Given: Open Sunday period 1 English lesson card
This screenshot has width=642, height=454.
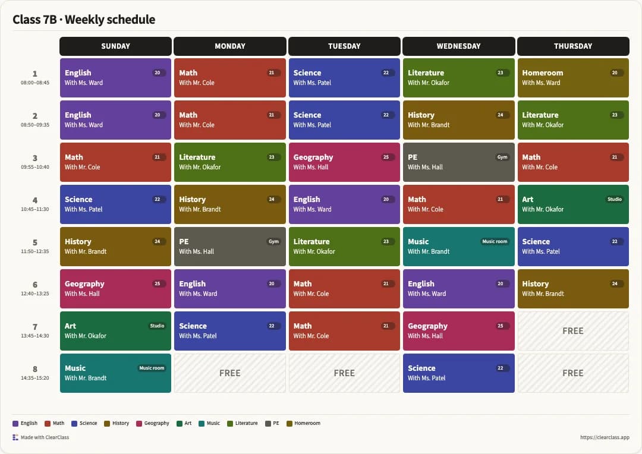Looking at the screenshot, I should click(x=115, y=78).
